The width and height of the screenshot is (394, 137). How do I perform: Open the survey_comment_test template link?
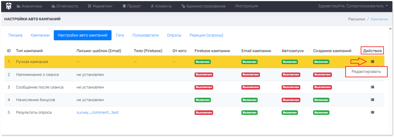[x=97, y=113]
